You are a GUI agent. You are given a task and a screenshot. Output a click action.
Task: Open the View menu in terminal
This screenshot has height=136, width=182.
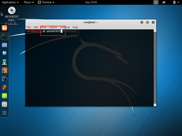44,27
